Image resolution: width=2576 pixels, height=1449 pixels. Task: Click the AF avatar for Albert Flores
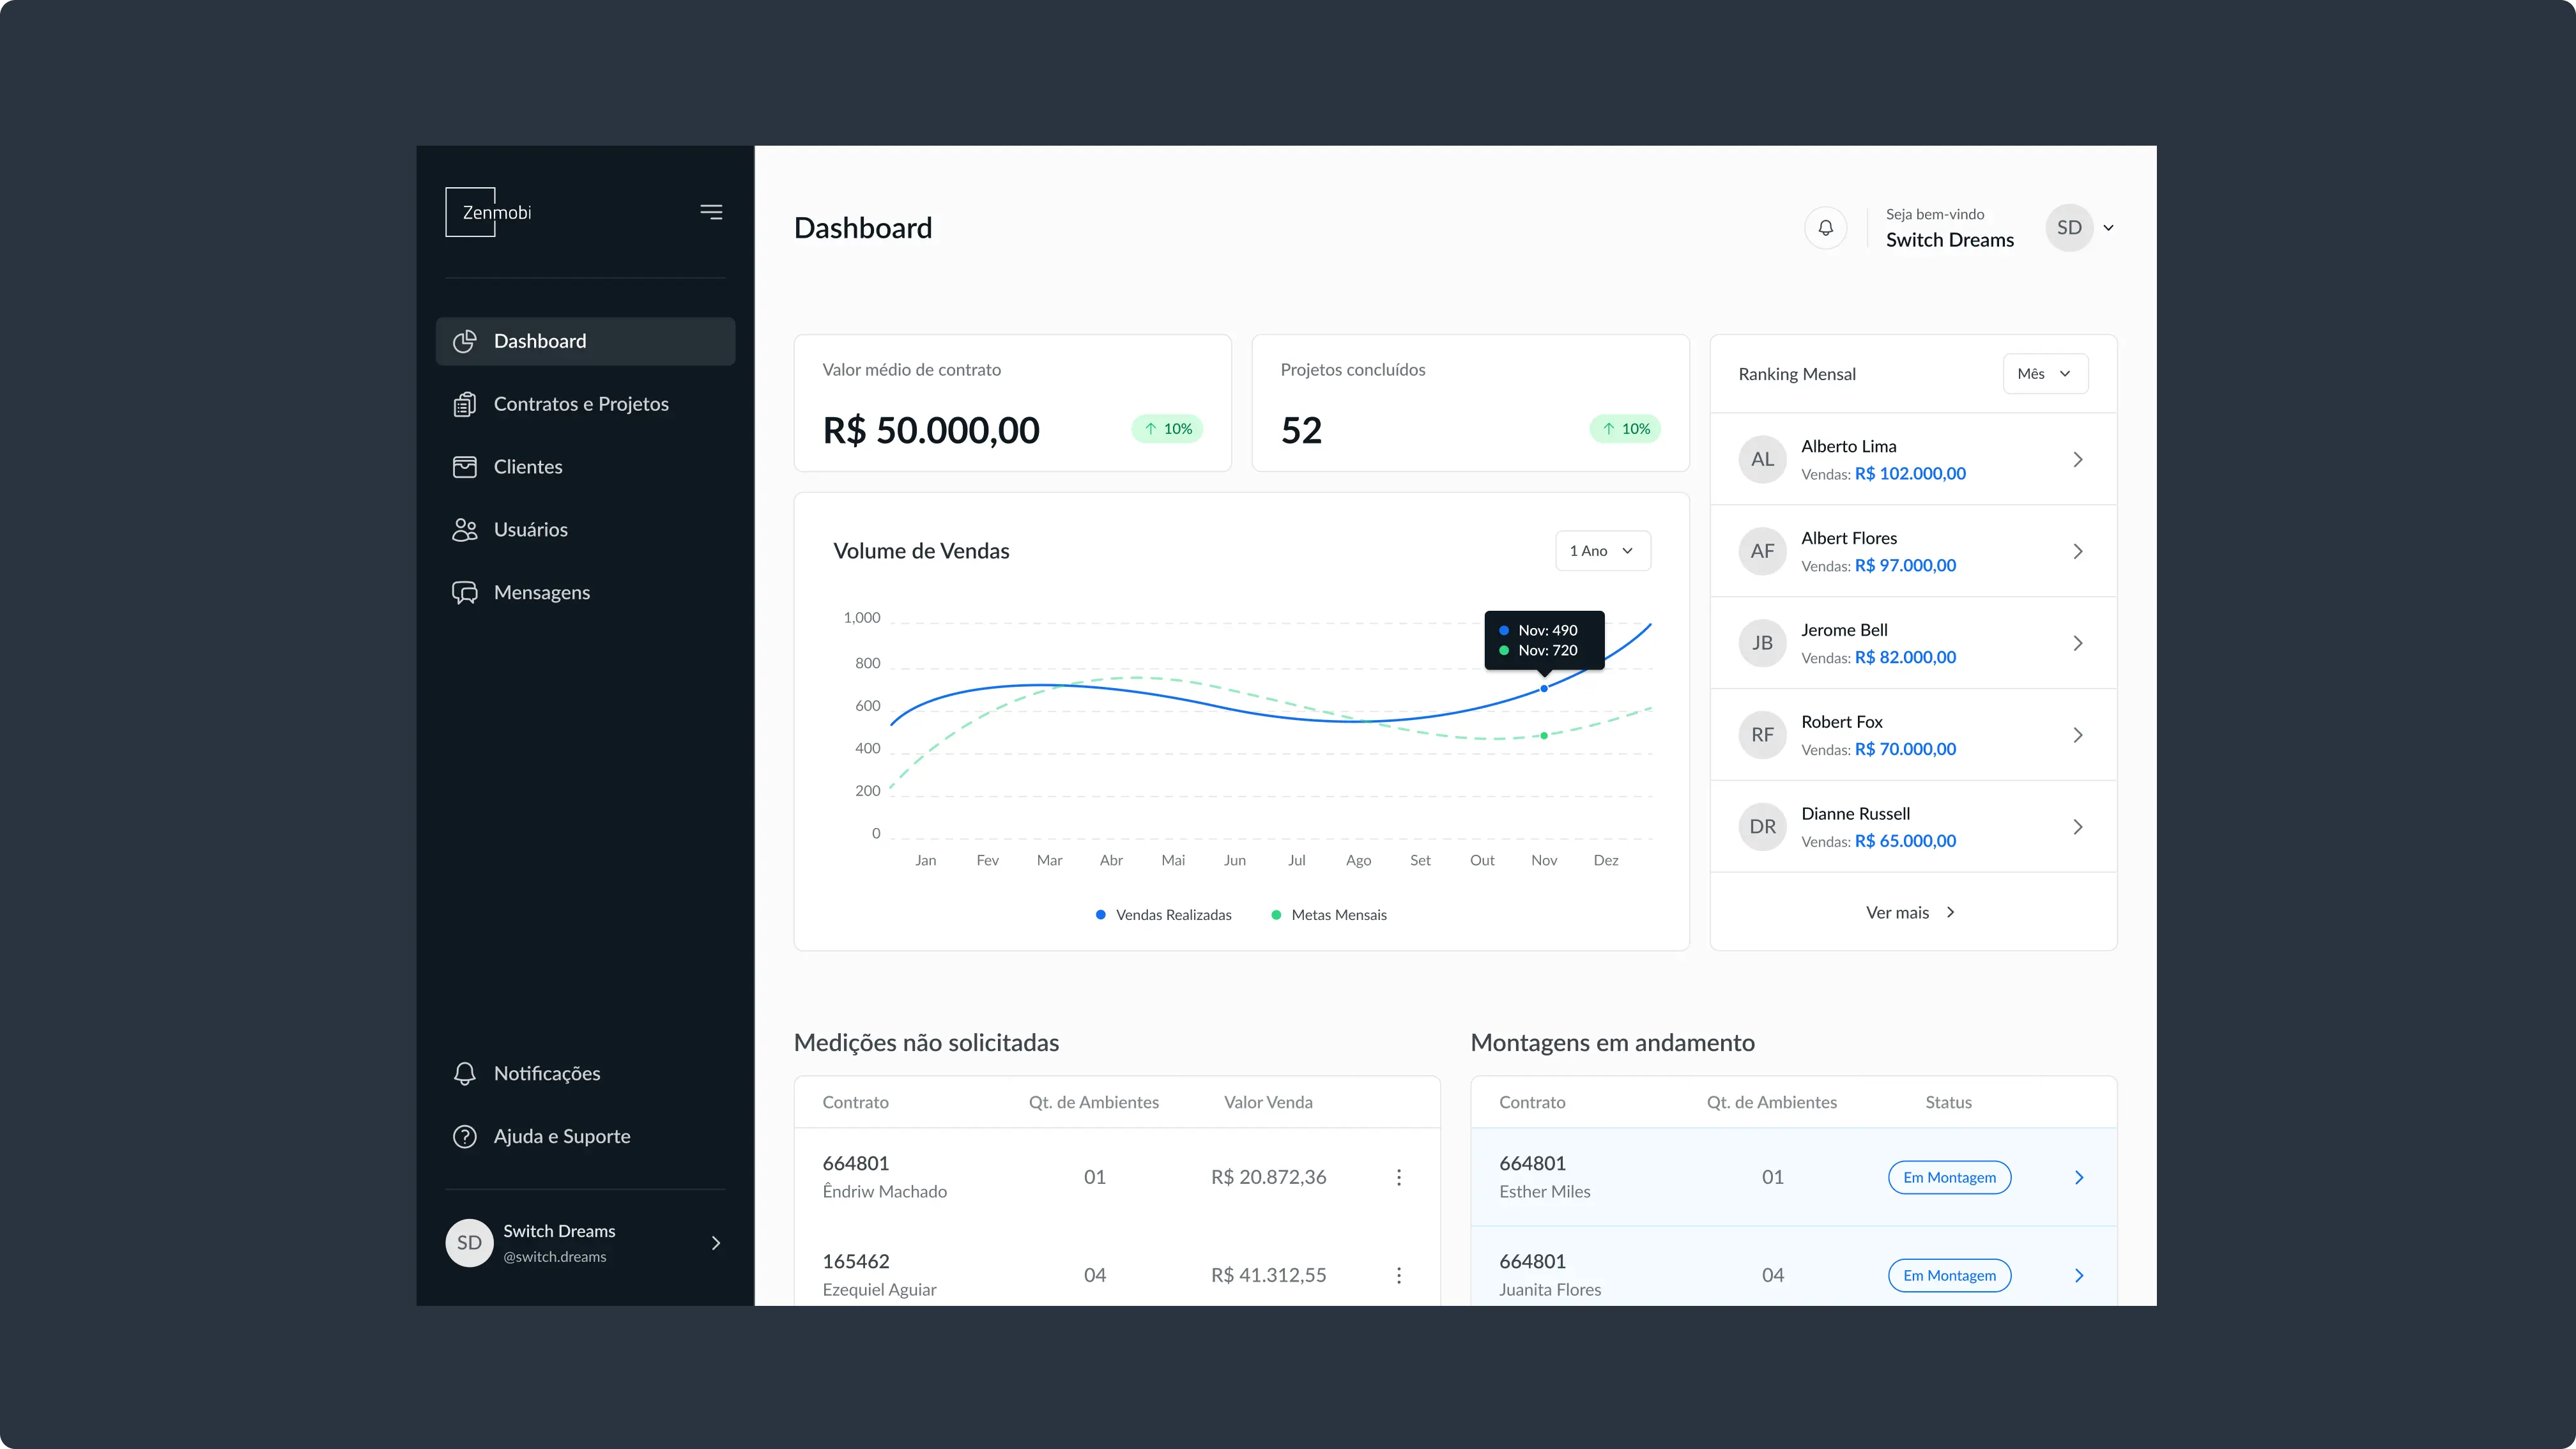click(1762, 552)
